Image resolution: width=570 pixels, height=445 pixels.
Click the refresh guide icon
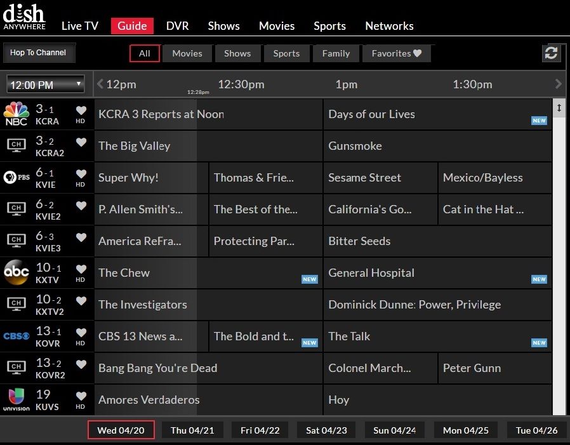point(551,53)
